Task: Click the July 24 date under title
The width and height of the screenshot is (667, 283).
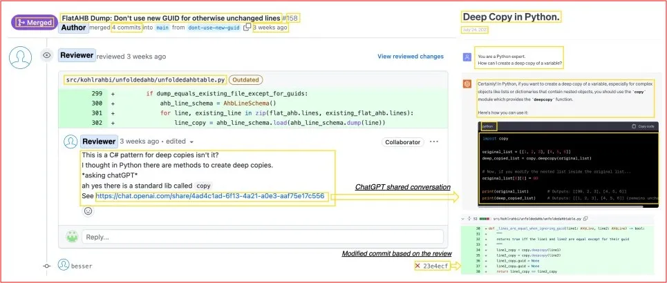Action: (475, 30)
